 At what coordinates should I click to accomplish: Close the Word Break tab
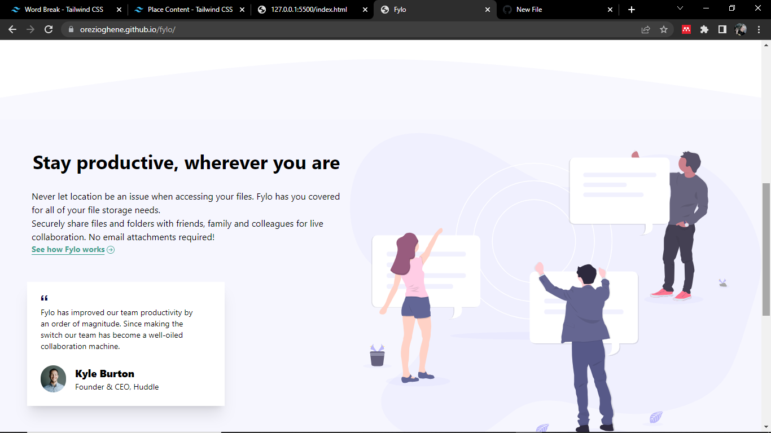tap(119, 9)
